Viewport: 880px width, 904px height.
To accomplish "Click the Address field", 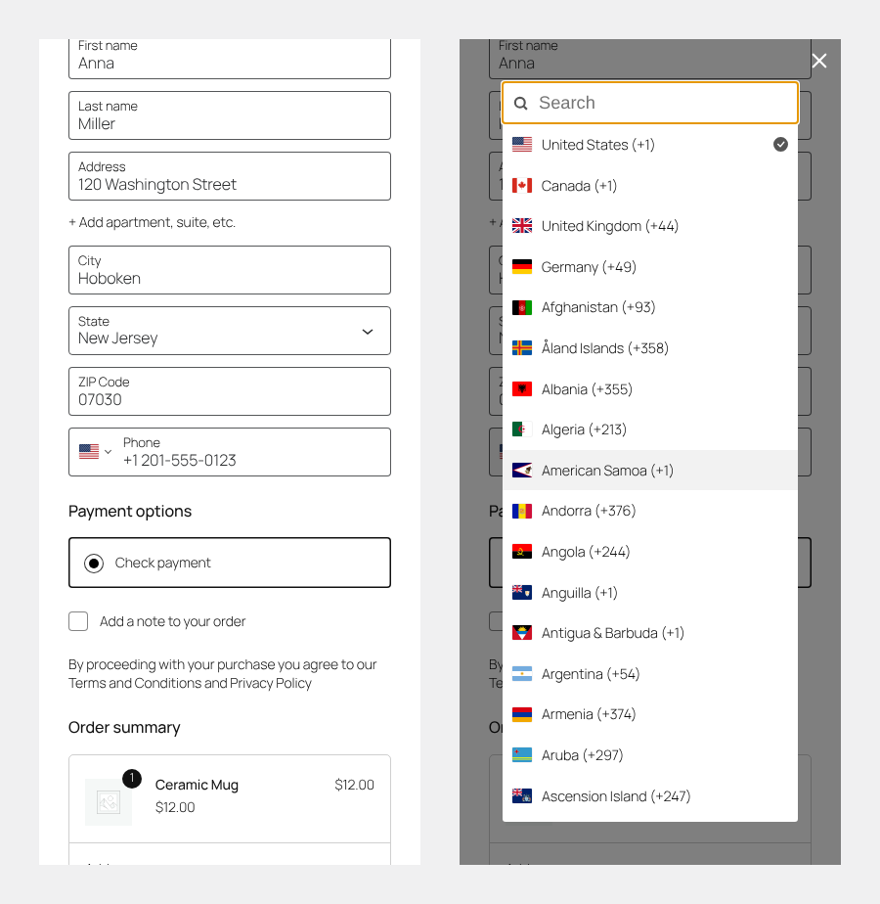I will (x=230, y=176).
